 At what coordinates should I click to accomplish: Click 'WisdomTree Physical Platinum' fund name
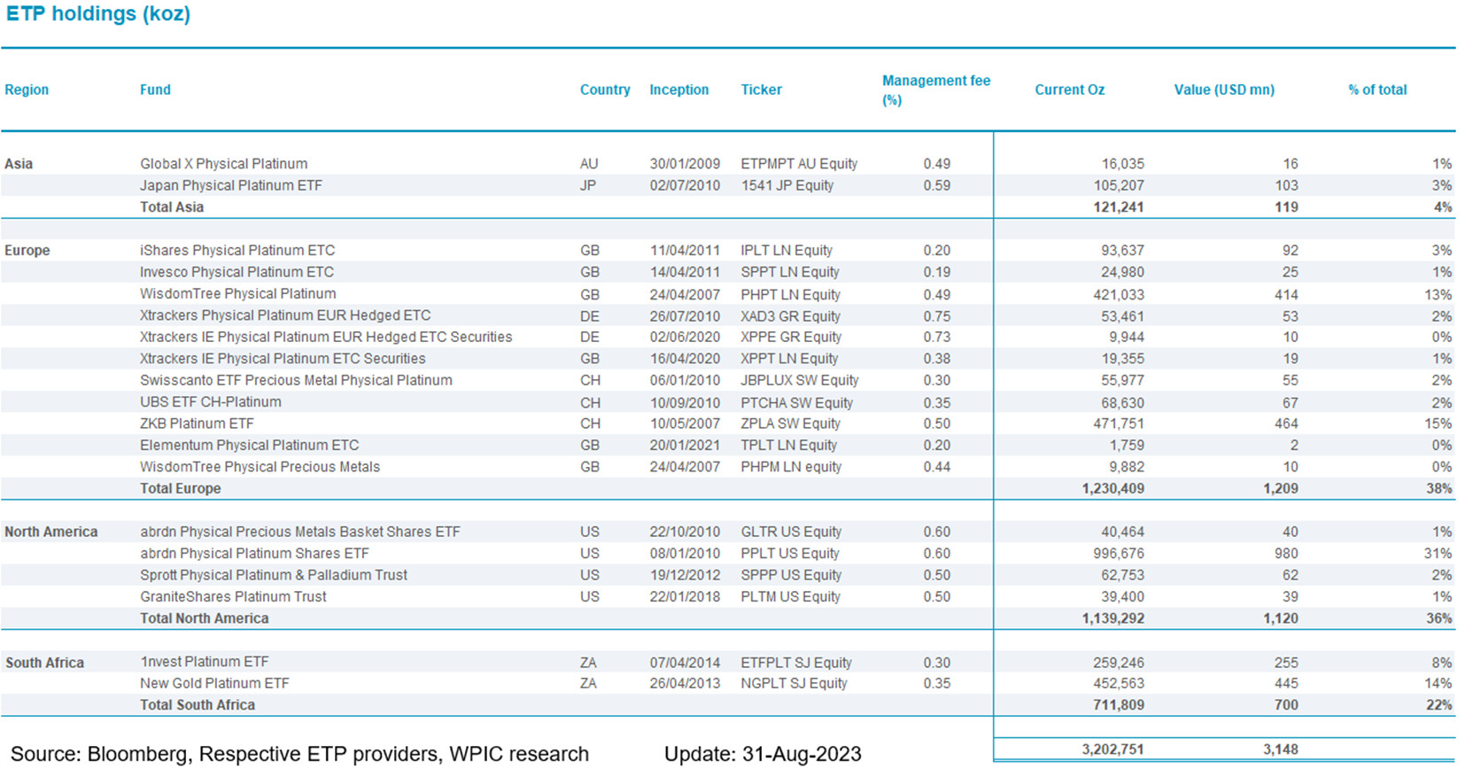(238, 294)
